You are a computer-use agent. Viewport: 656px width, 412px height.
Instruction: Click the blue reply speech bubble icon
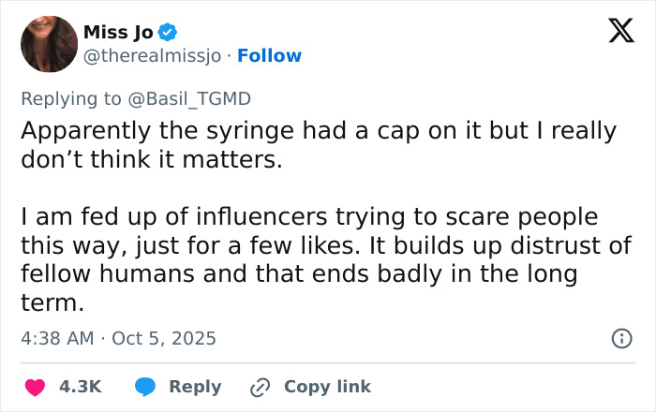pyautogui.click(x=144, y=387)
